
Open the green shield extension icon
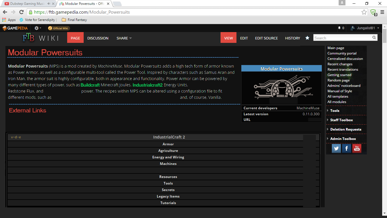pyautogui.click(x=373, y=12)
